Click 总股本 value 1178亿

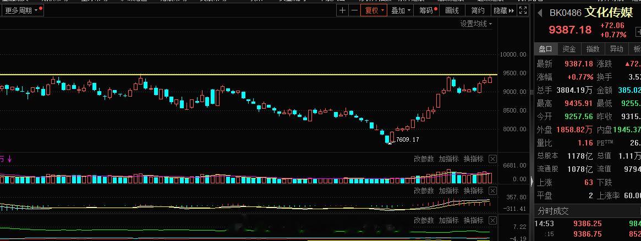point(580,156)
